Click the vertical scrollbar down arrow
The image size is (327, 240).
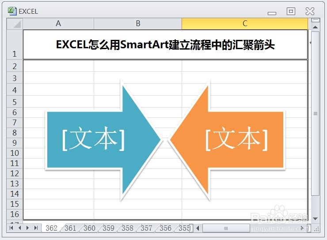coord(316,219)
